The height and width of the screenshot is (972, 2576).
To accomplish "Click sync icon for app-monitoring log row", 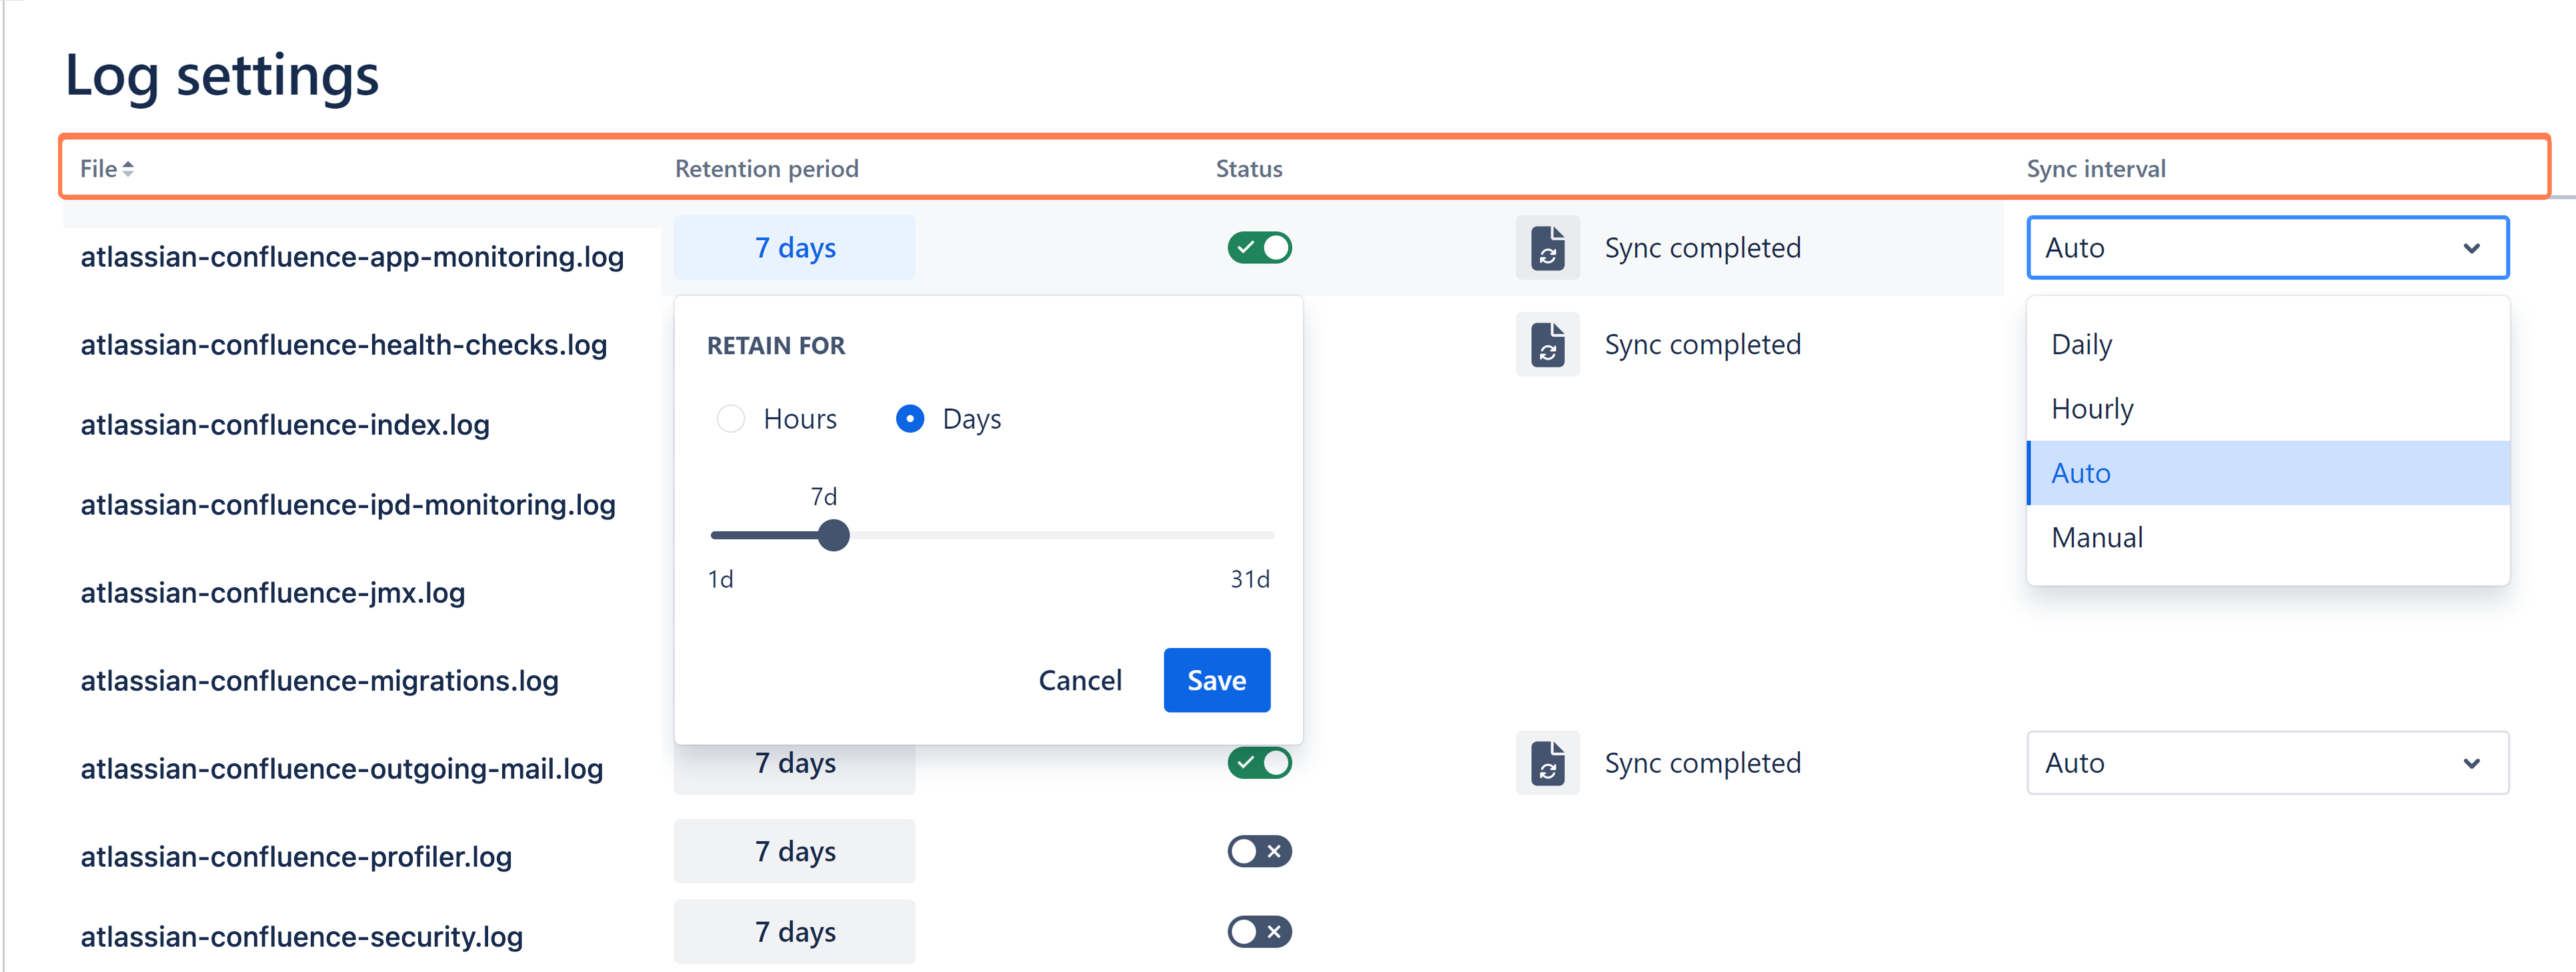I will 1547,248.
